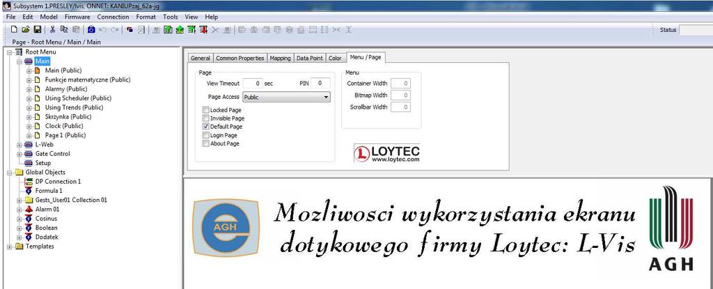Expand the Templates folder
The width and height of the screenshot is (713, 289).
pos(9,247)
